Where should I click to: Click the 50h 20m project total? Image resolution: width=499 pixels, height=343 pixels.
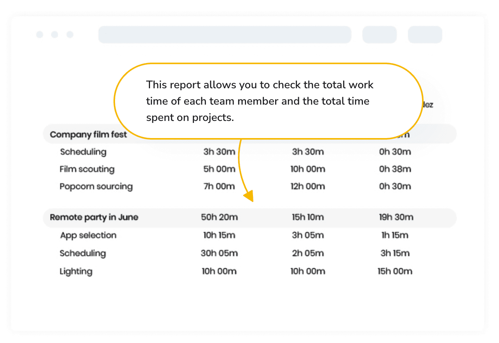219,217
